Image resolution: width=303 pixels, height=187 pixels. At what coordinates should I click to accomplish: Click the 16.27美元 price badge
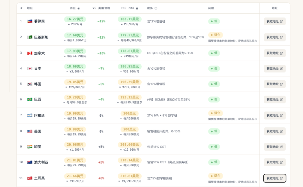[75, 19]
